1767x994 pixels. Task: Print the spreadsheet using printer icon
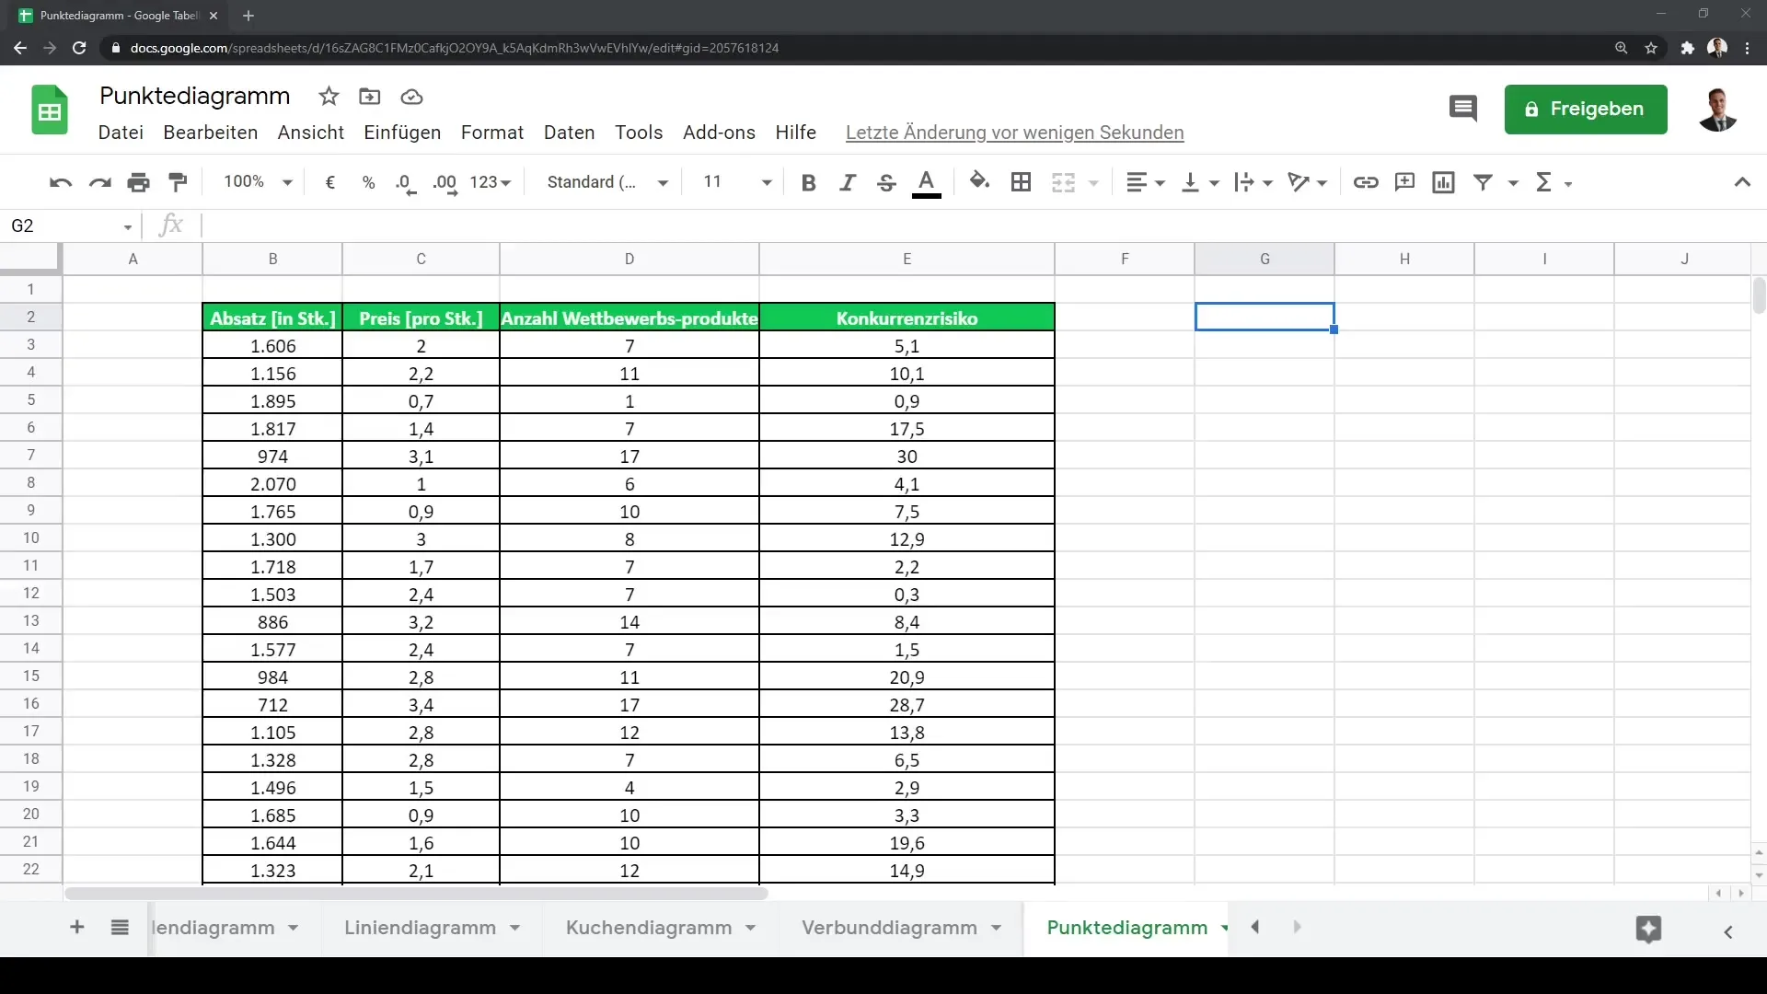click(138, 182)
